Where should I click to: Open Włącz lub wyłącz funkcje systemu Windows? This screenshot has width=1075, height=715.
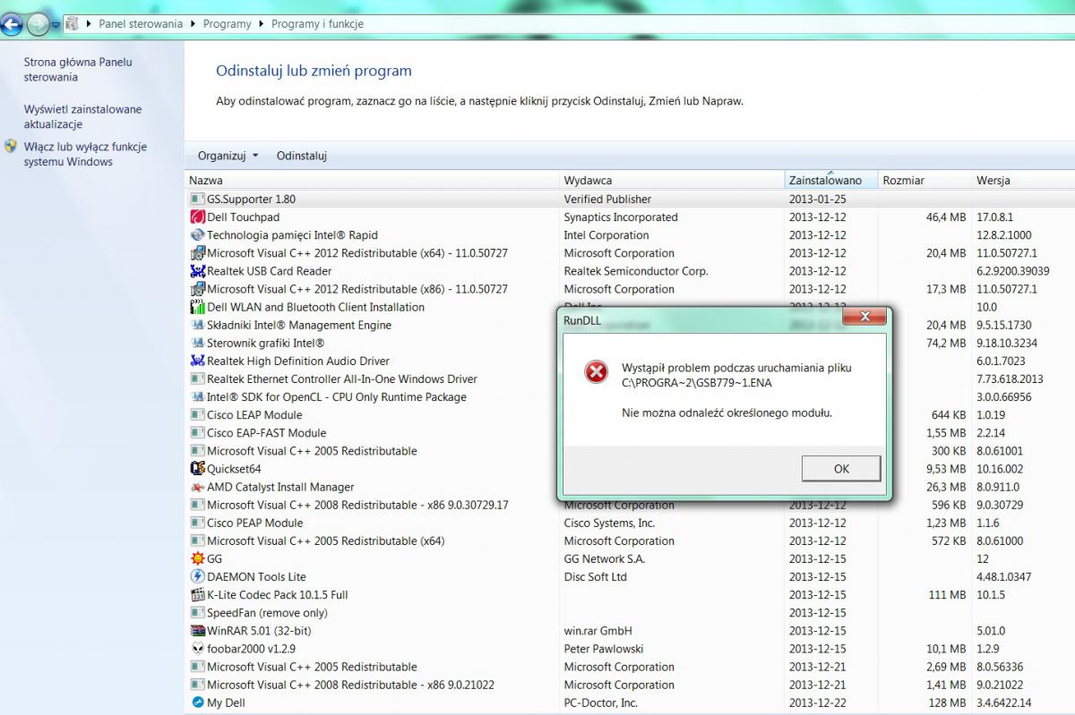point(85,154)
